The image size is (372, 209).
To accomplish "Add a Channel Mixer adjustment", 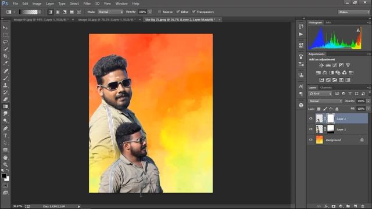I will coord(344,73).
